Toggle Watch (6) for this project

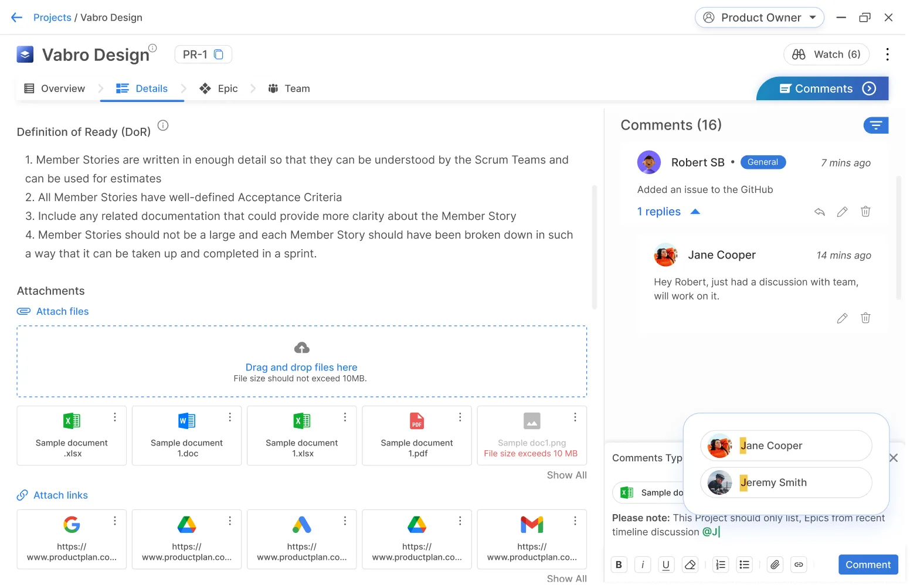coord(827,55)
